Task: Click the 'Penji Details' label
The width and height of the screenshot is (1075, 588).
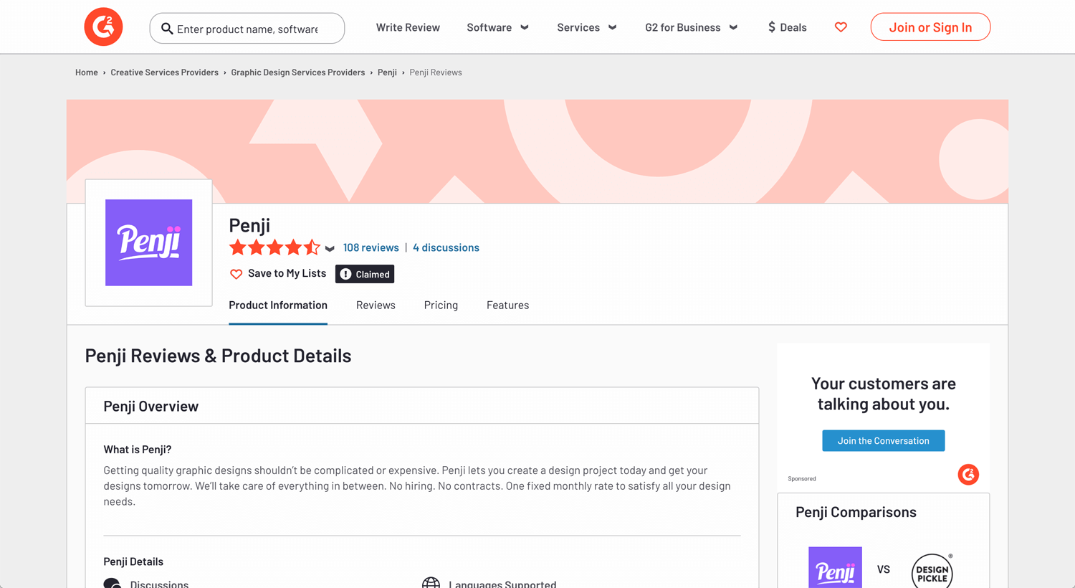Action: 133,561
